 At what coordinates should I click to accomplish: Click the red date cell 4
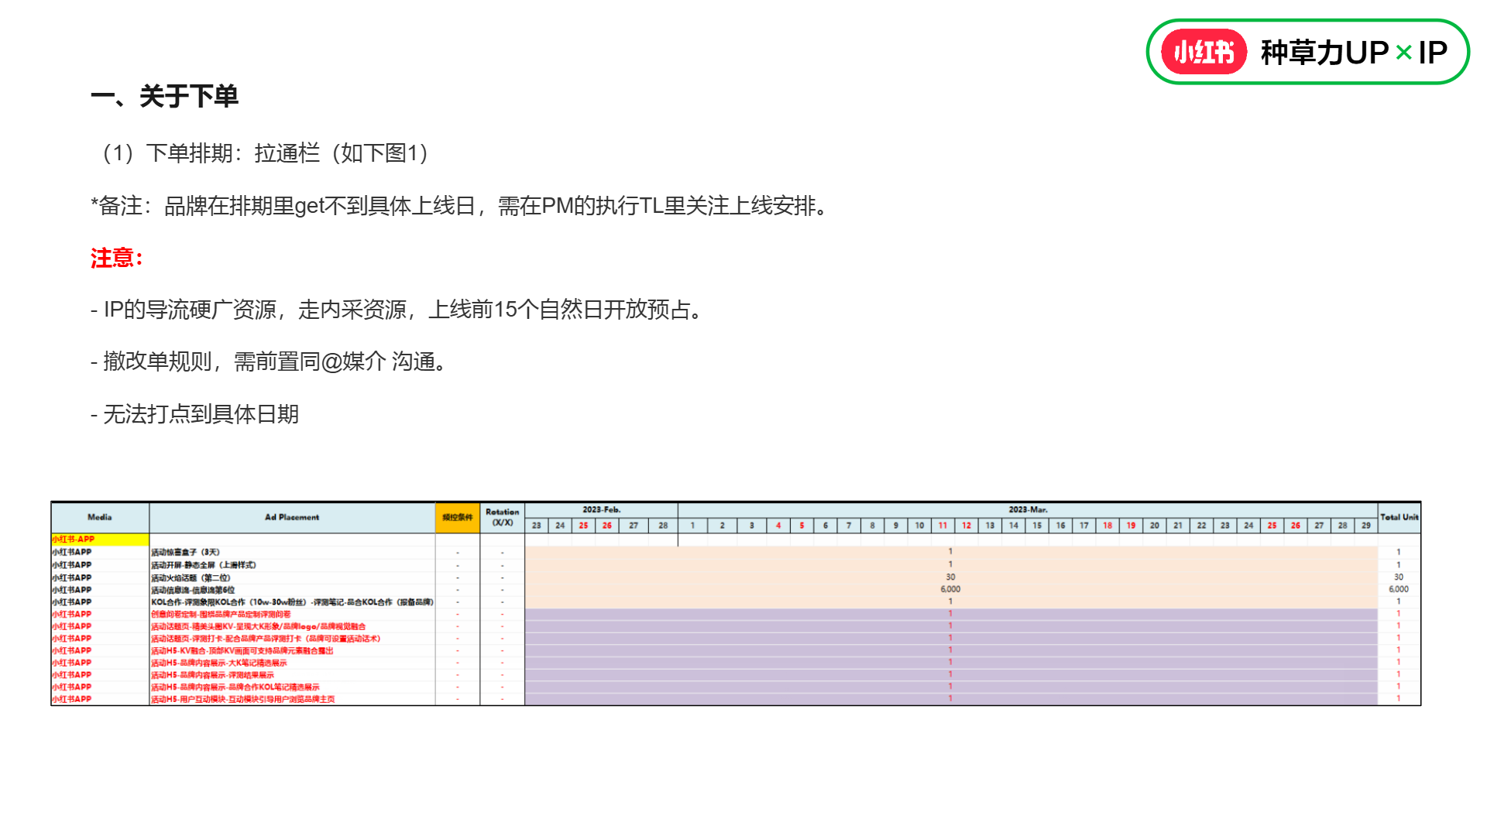778,526
